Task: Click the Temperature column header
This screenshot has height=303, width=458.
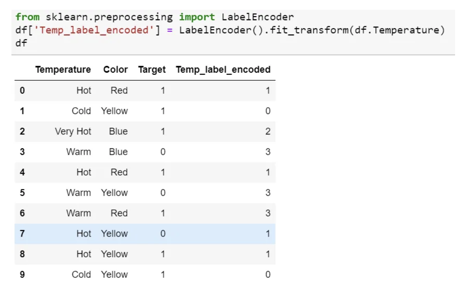Action: [63, 69]
